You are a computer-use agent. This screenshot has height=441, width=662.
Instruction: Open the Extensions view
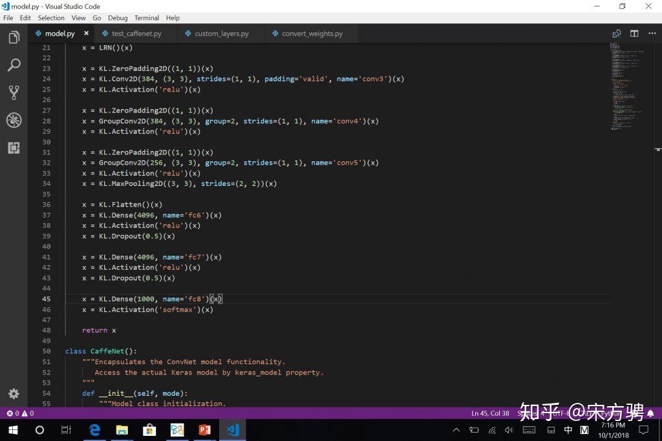tap(14, 148)
